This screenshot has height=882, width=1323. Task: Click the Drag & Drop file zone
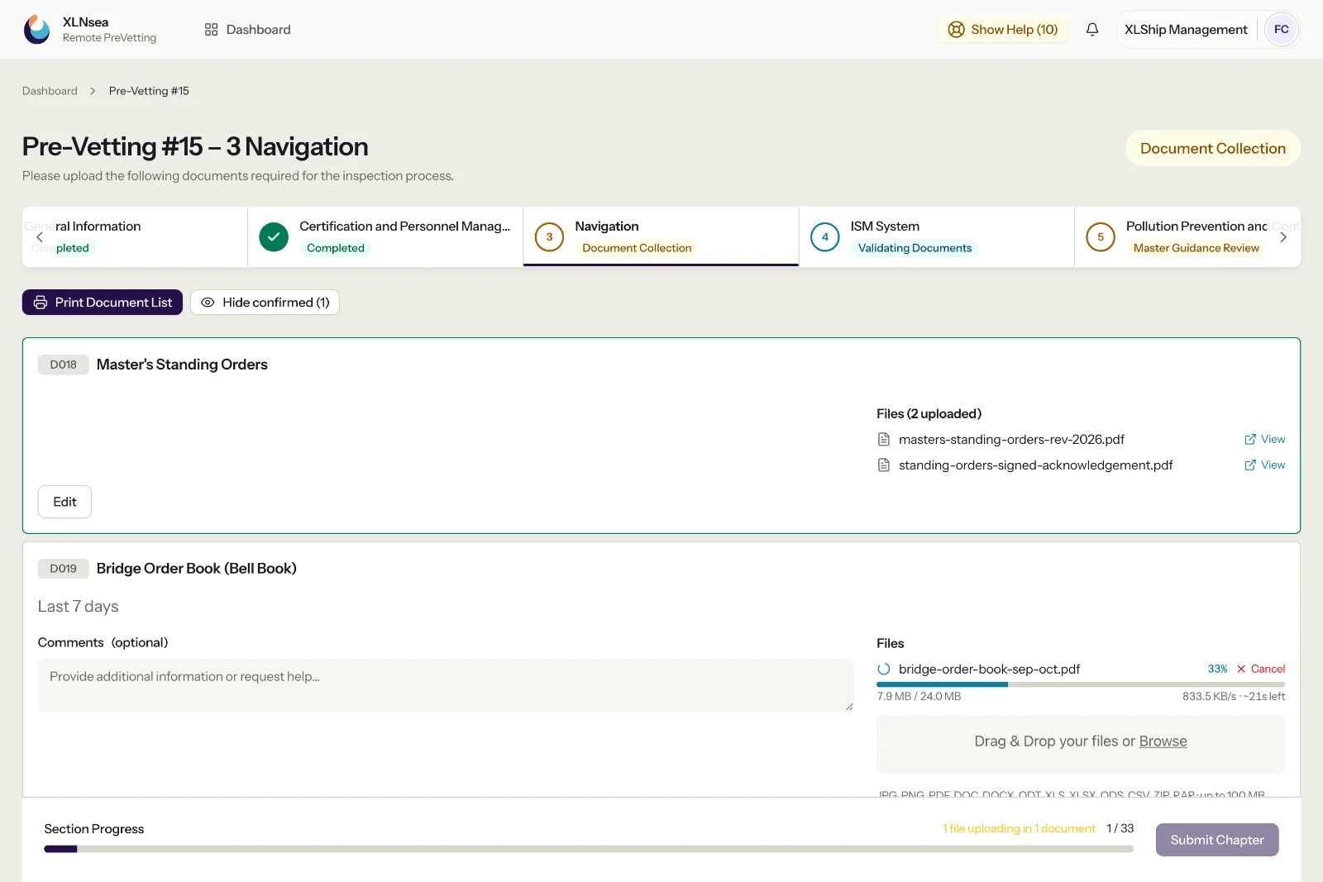coord(1081,744)
